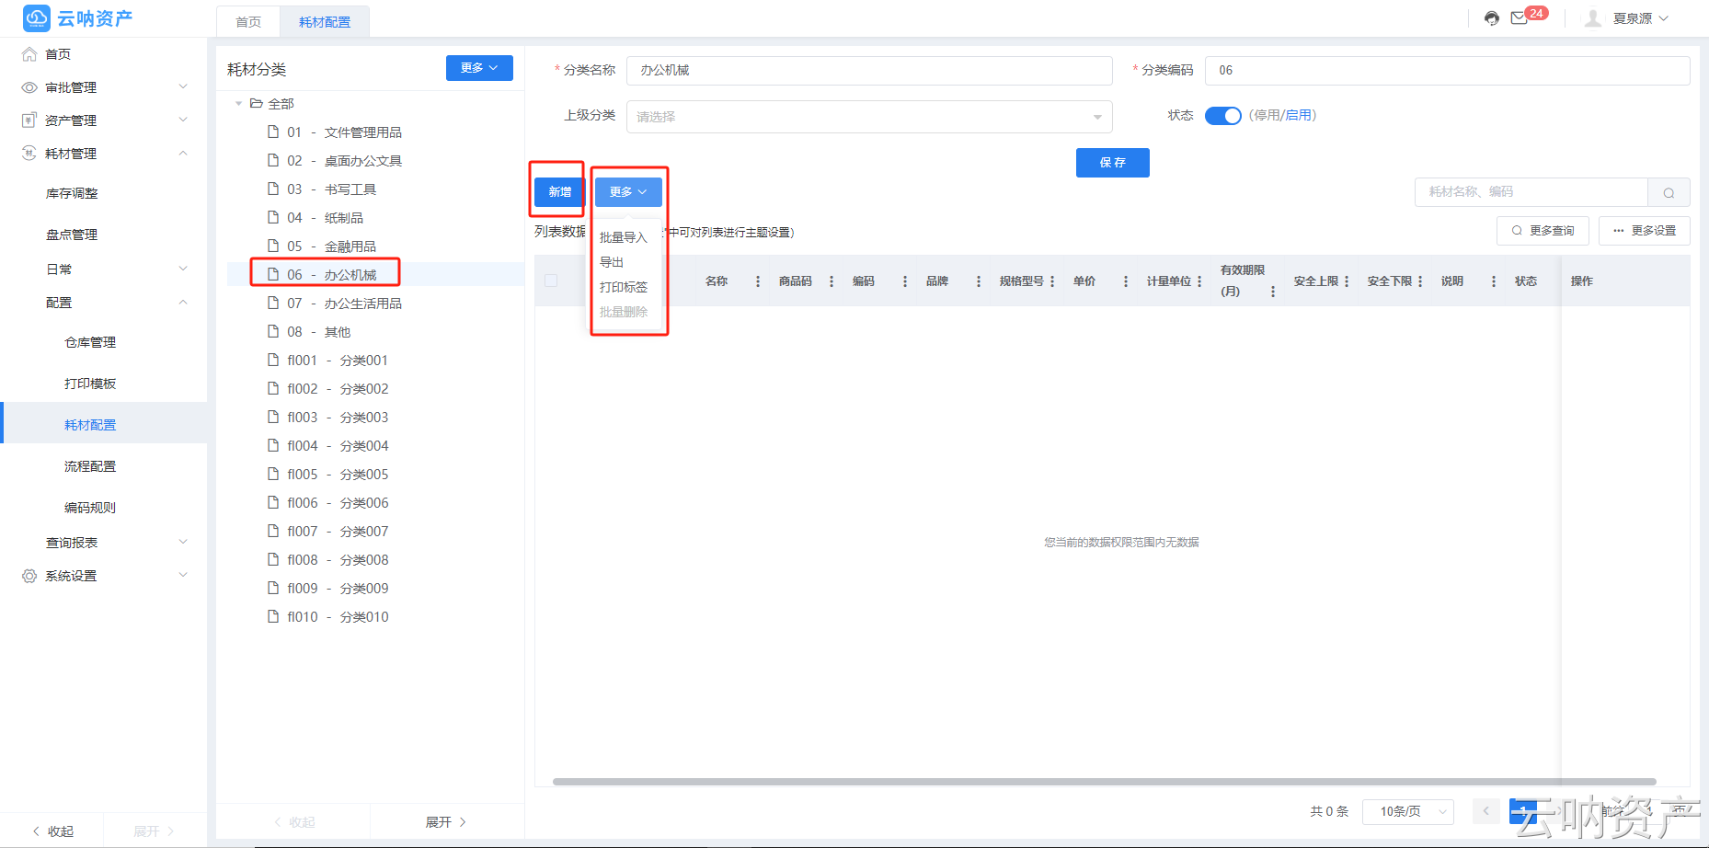Click the round icon next to 耗材管理
Image resolution: width=1709 pixels, height=848 pixels.
pos(29,154)
